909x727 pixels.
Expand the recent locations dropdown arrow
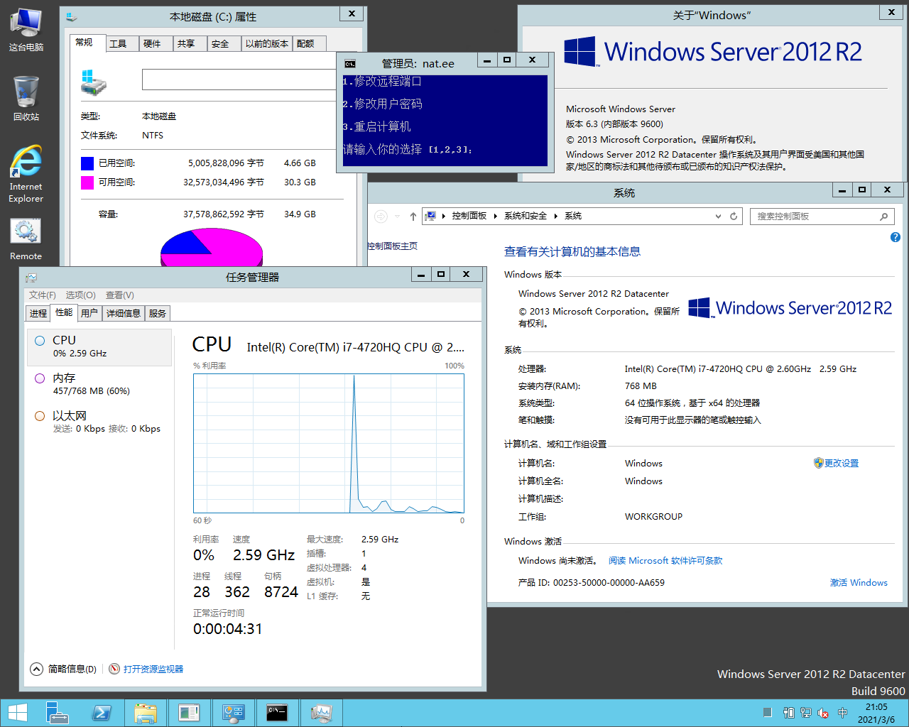(397, 217)
